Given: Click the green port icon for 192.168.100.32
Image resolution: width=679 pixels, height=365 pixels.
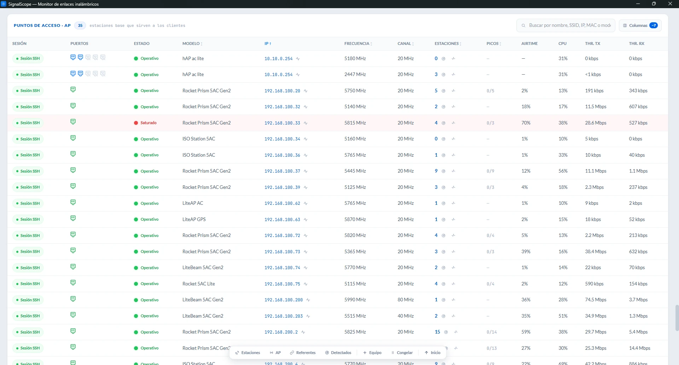Looking at the screenshot, I should [73, 106].
